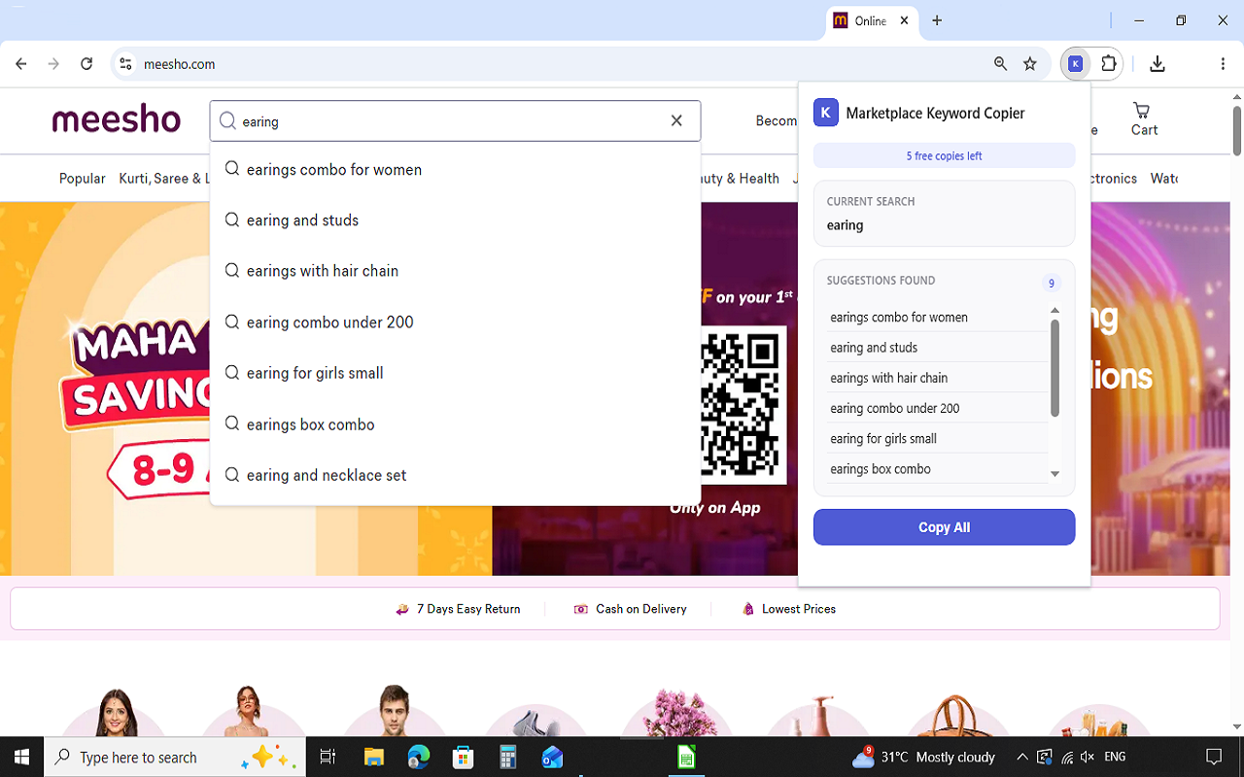The width and height of the screenshot is (1244, 777).
Task: Open the notification center icon
Action: (1214, 757)
